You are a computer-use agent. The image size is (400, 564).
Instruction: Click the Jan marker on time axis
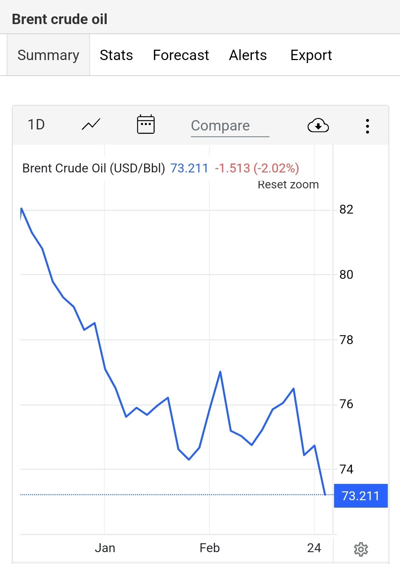coord(105,548)
